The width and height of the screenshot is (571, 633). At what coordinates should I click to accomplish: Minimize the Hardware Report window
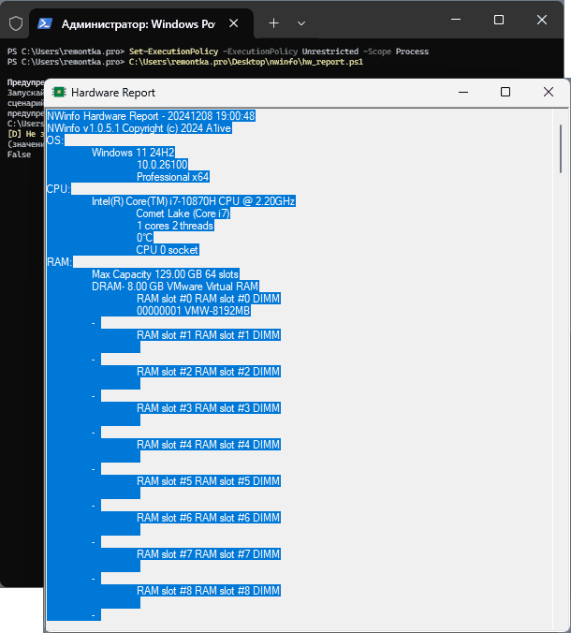pos(463,93)
